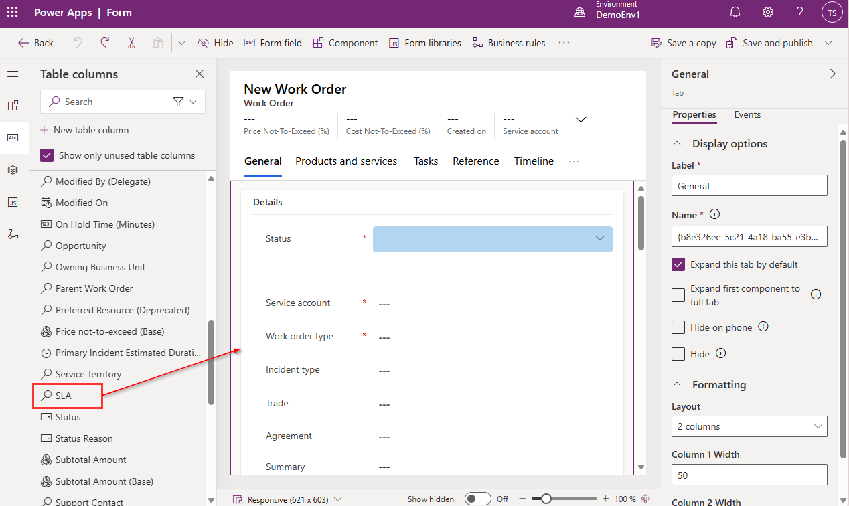The width and height of the screenshot is (849, 506).
Task: Switch to the Timeline tab
Action: tap(534, 161)
